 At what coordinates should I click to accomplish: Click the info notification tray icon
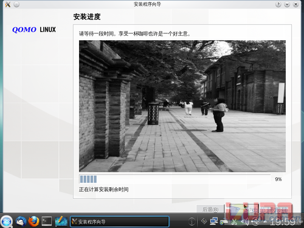coord(192,221)
